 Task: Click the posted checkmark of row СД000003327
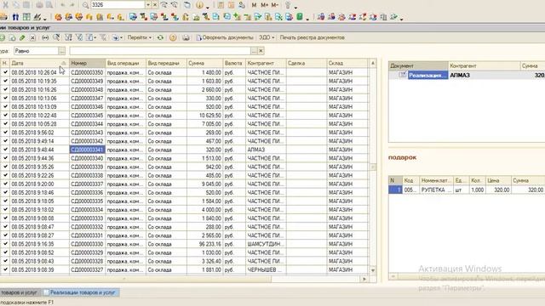(5, 269)
